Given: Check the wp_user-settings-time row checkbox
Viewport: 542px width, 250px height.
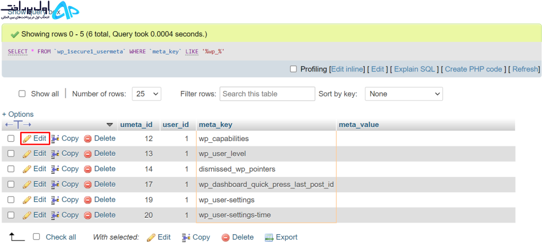Looking at the screenshot, I should pyautogui.click(x=11, y=215).
